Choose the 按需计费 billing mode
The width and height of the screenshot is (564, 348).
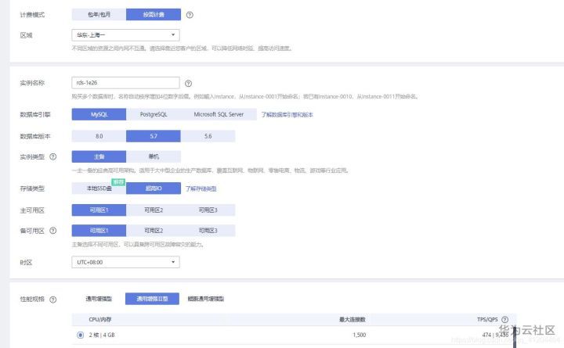(154, 15)
